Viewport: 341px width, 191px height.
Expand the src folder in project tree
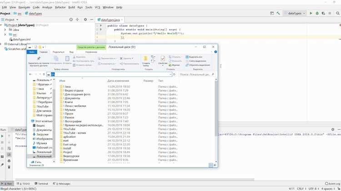coord(5,34)
